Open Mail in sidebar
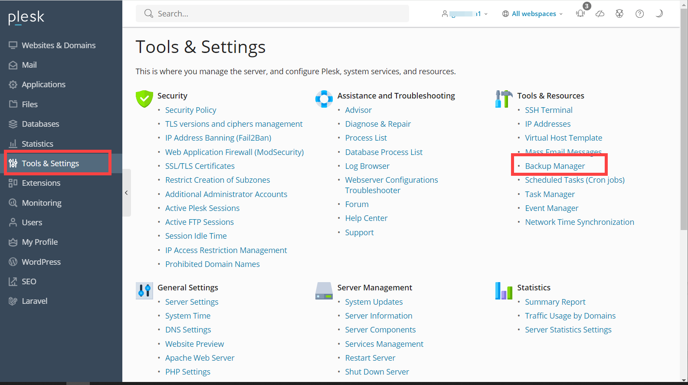This screenshot has height=385, width=688. 29,65
